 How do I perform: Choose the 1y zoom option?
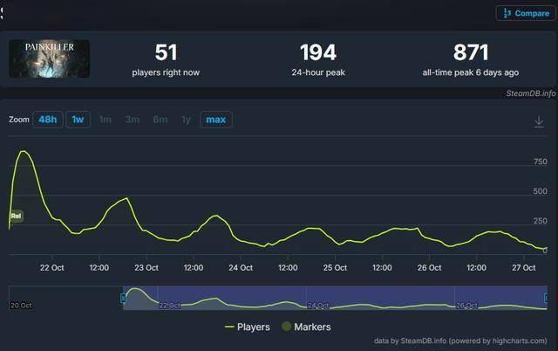tap(186, 120)
